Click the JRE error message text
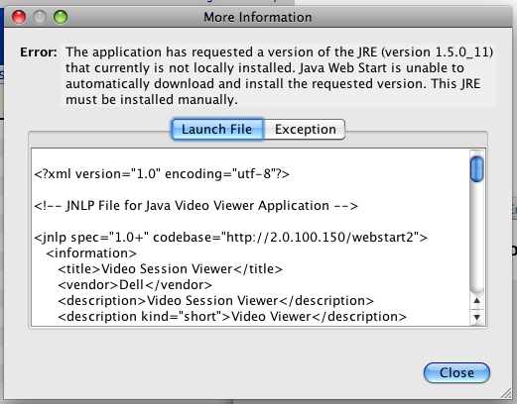 pyautogui.click(x=279, y=75)
